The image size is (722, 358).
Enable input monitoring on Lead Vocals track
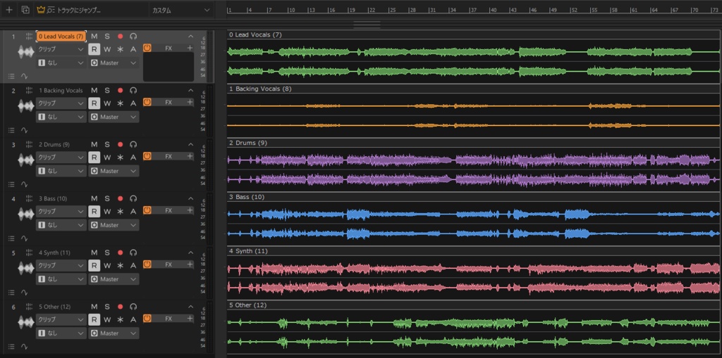coord(133,37)
